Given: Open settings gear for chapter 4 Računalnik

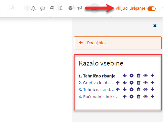Looking at the screenshot, I should pyautogui.click(x=131, y=97).
